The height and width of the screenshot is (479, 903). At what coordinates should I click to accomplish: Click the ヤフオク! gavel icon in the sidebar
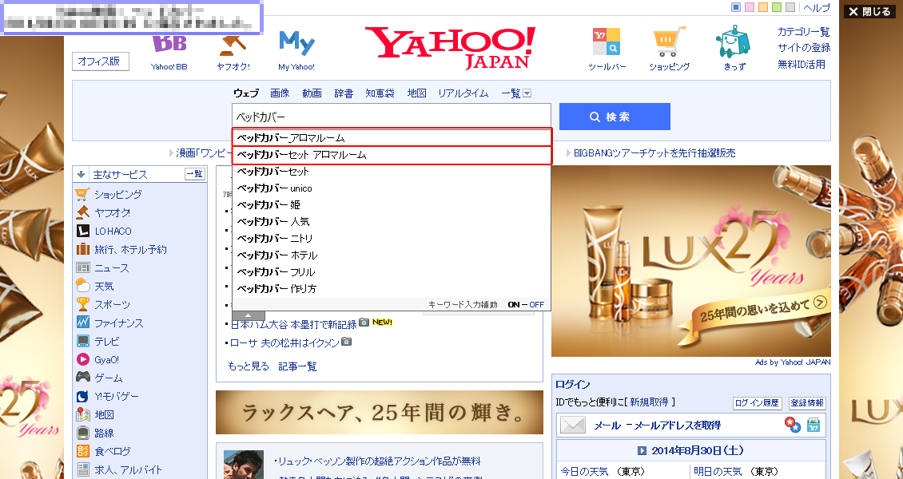(83, 213)
